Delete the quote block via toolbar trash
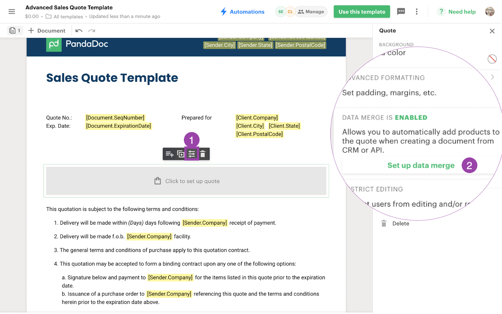Image resolution: width=502 pixels, height=314 pixels. 203,154
